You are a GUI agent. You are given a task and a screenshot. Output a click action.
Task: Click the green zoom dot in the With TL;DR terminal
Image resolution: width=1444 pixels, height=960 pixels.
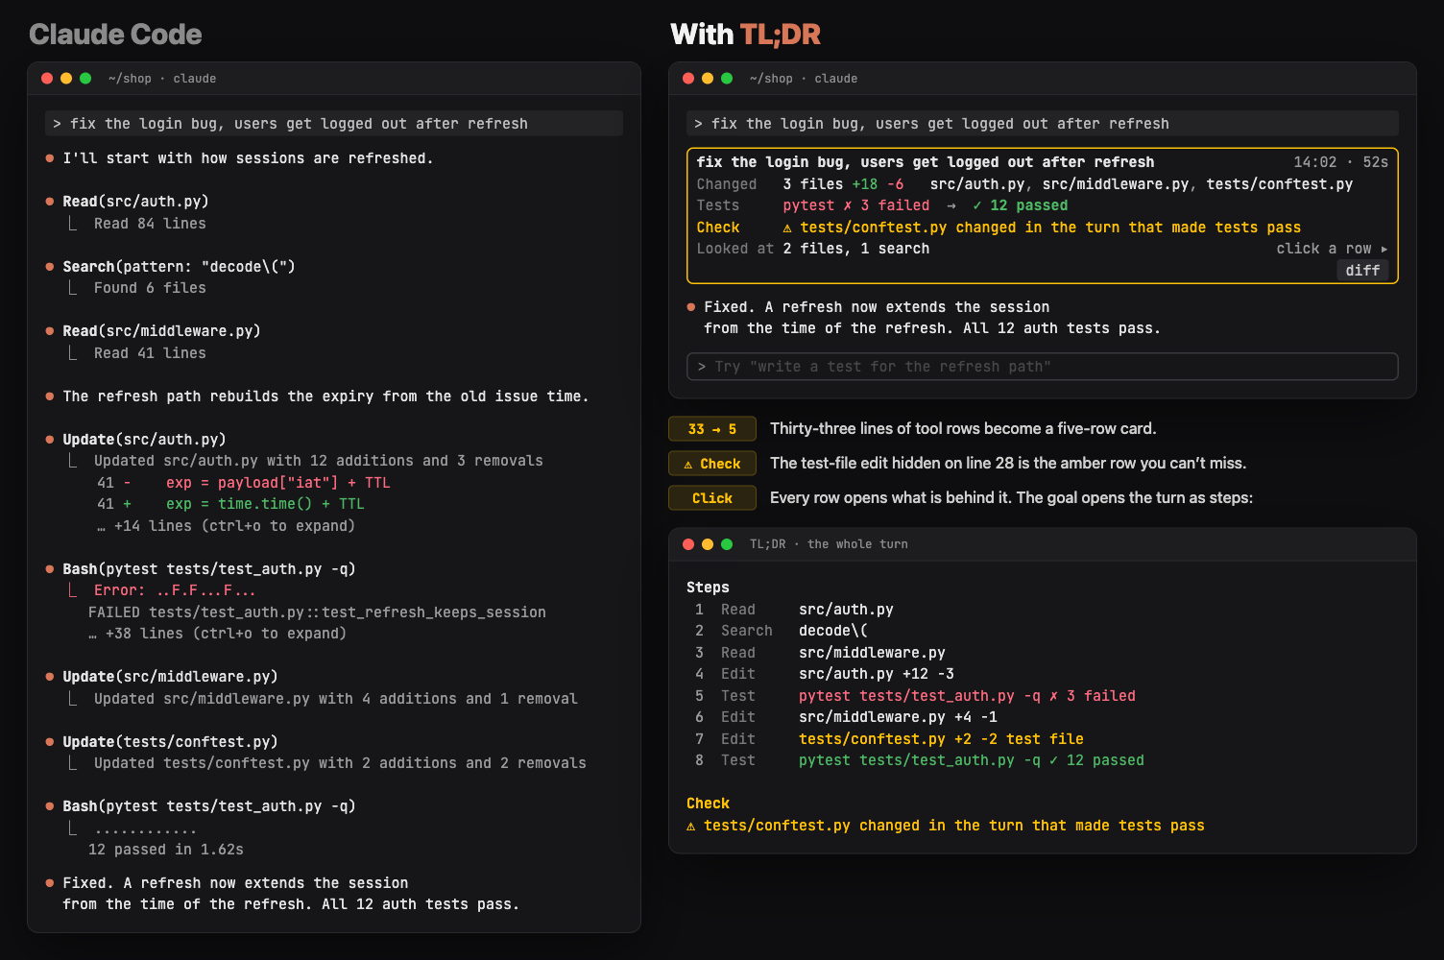(727, 79)
